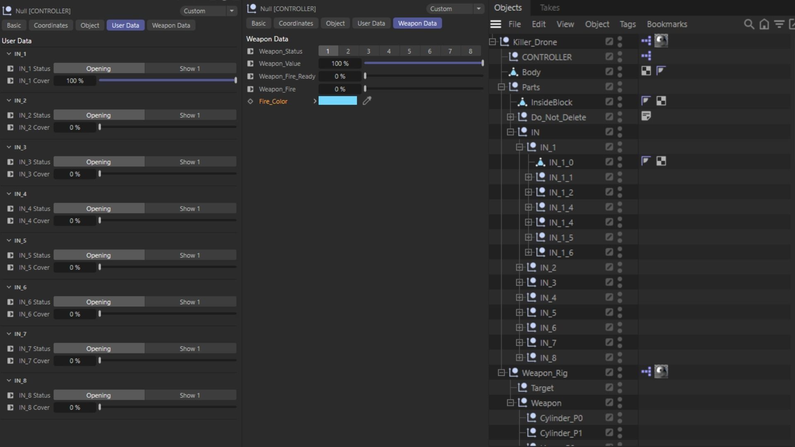Viewport: 795px width, 447px height.
Task: Switch to Coordinates tab in left panel
Action: coord(51,25)
